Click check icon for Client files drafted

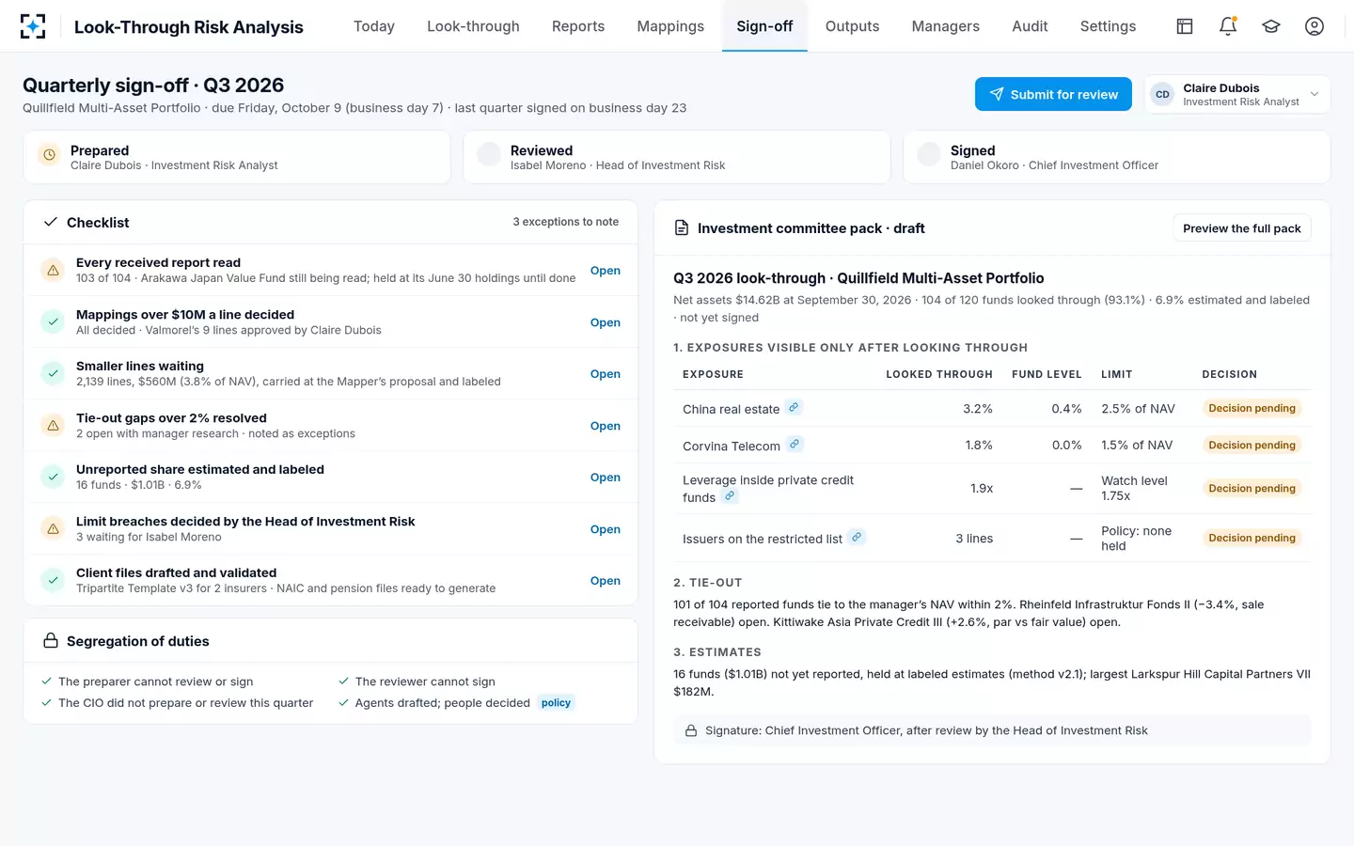tap(53, 580)
